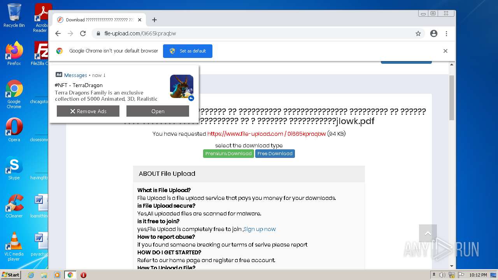Screen dimensions: 498x280
Task: Select the Skype desktop shortcut
Action: (x=14, y=168)
